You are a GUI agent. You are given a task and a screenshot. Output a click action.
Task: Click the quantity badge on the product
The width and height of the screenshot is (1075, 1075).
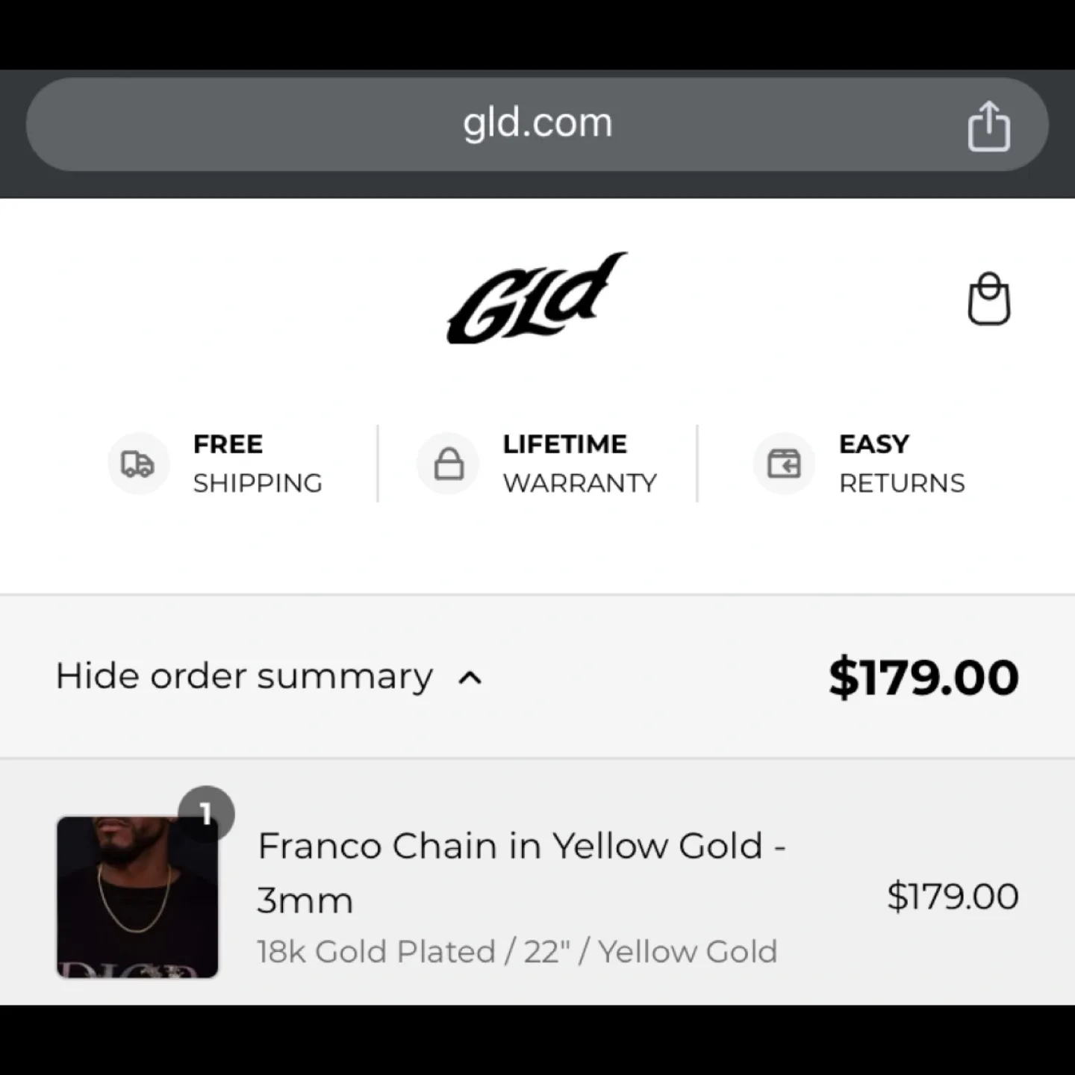click(x=205, y=813)
